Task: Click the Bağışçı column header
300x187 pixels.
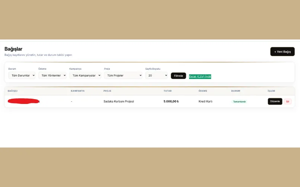Action: (x=13, y=91)
